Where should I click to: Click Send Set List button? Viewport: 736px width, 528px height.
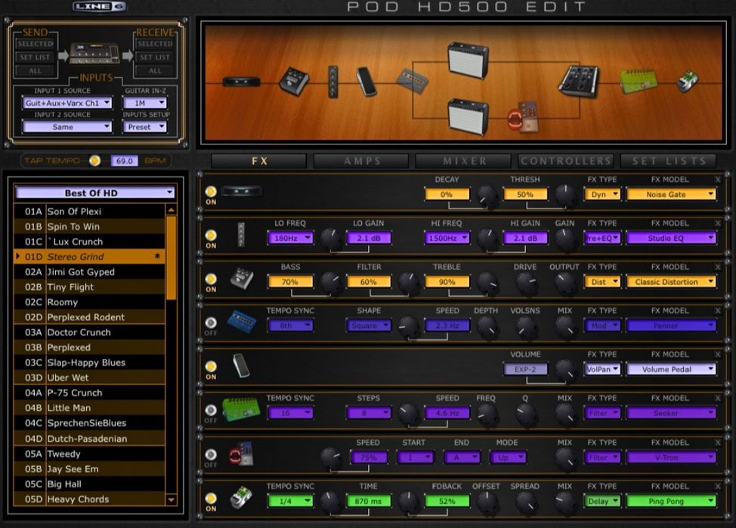click(x=36, y=57)
